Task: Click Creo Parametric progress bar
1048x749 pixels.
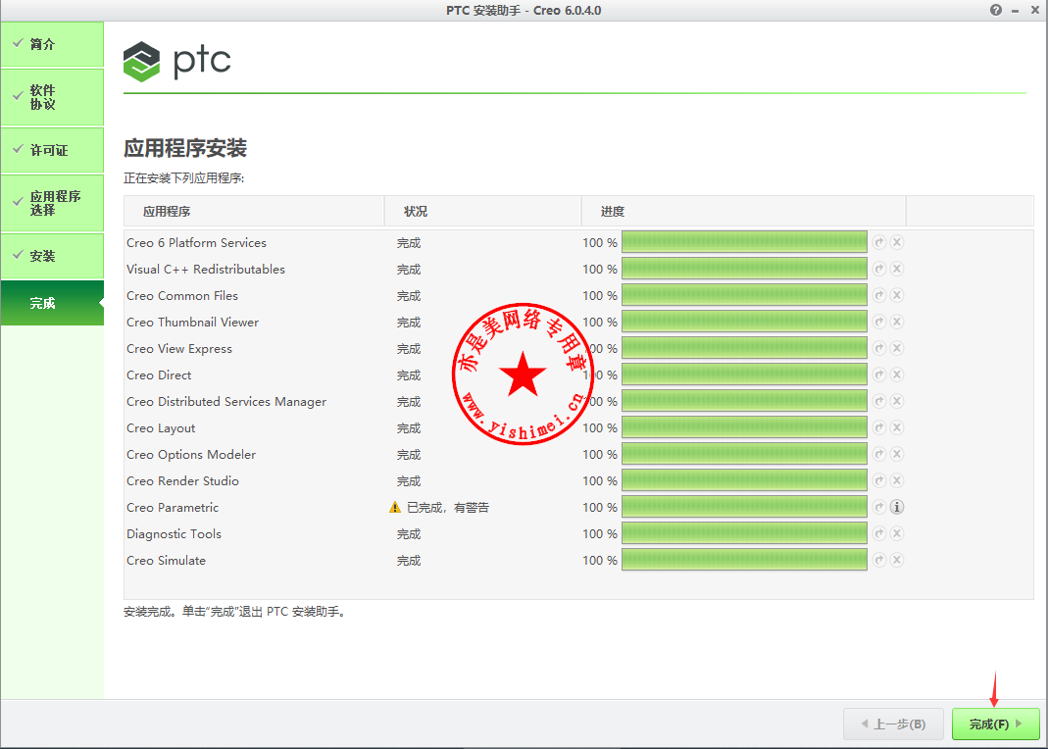Action: [x=744, y=507]
